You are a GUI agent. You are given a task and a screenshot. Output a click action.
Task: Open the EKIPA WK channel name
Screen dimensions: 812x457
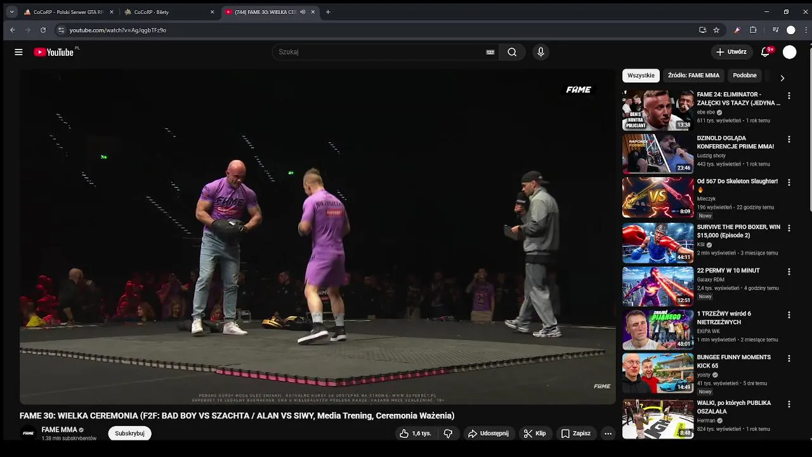pyautogui.click(x=708, y=331)
